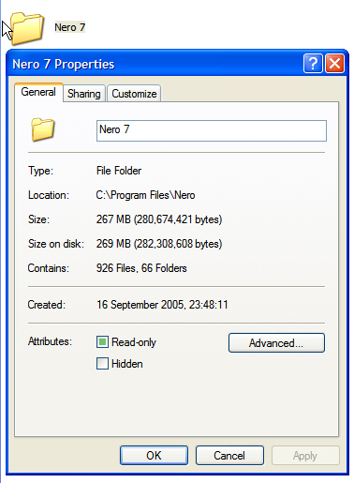Click the disabled Apply button
This screenshot has width=354, height=483.
point(305,456)
